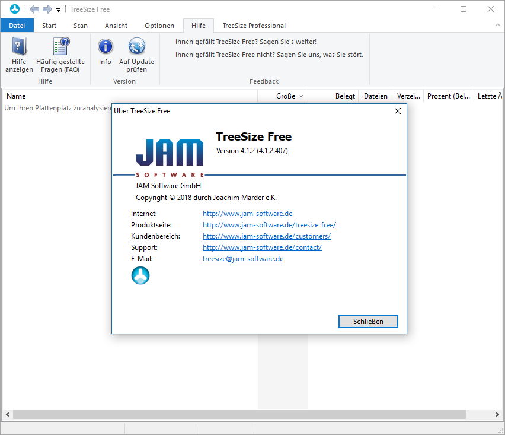Viewport: 505px width, 435px height.
Task: Click the TreeSize logo icon in About dialog
Action: tap(140, 275)
